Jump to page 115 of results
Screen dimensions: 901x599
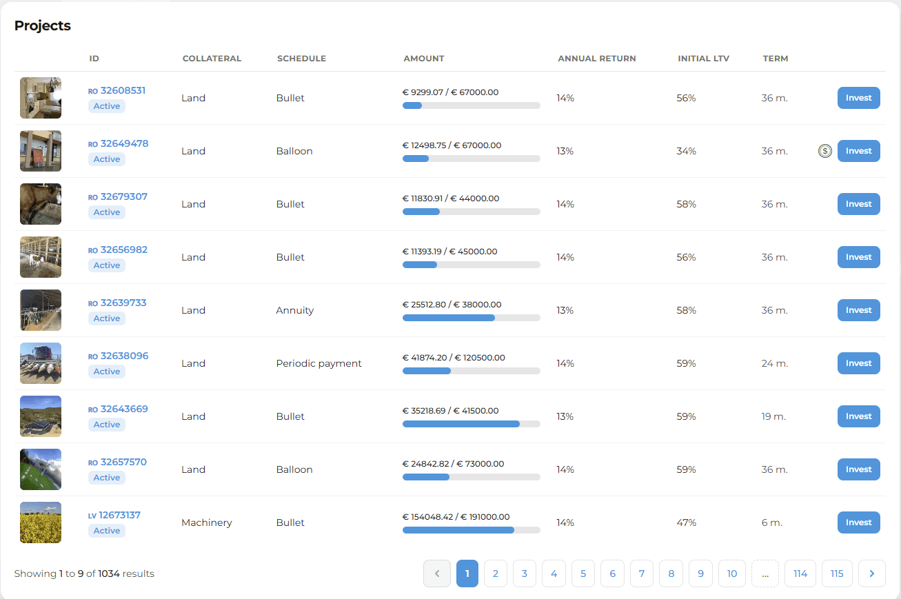(x=837, y=573)
